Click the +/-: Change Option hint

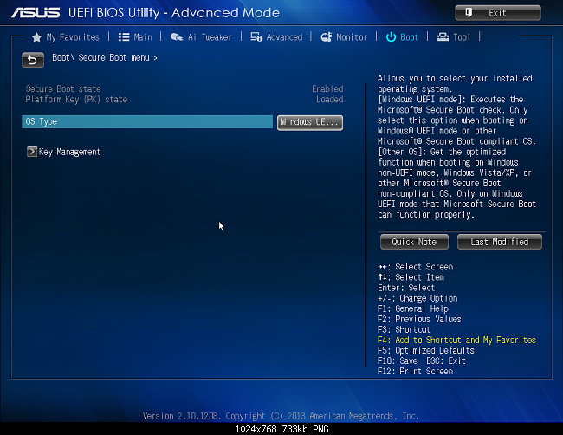[417, 298]
